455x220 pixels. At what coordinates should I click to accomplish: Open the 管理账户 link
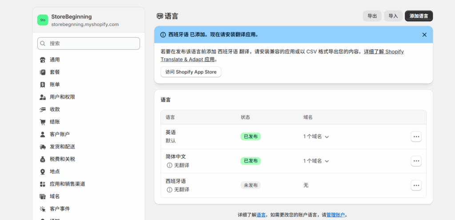point(335,215)
